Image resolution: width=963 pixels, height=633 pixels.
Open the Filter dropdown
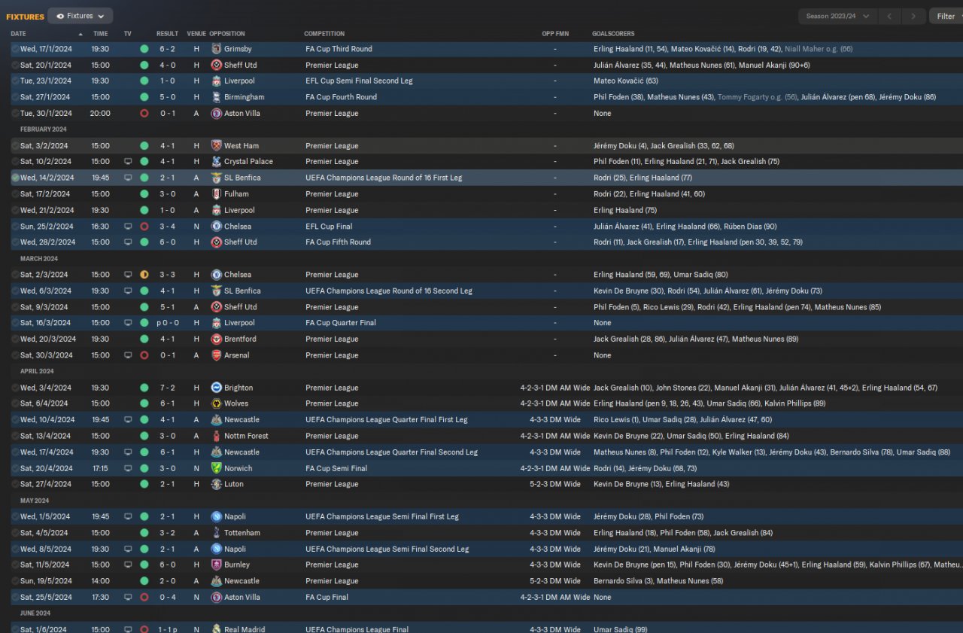point(946,16)
